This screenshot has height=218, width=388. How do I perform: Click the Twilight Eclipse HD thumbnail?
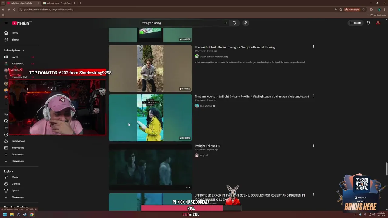point(150,167)
